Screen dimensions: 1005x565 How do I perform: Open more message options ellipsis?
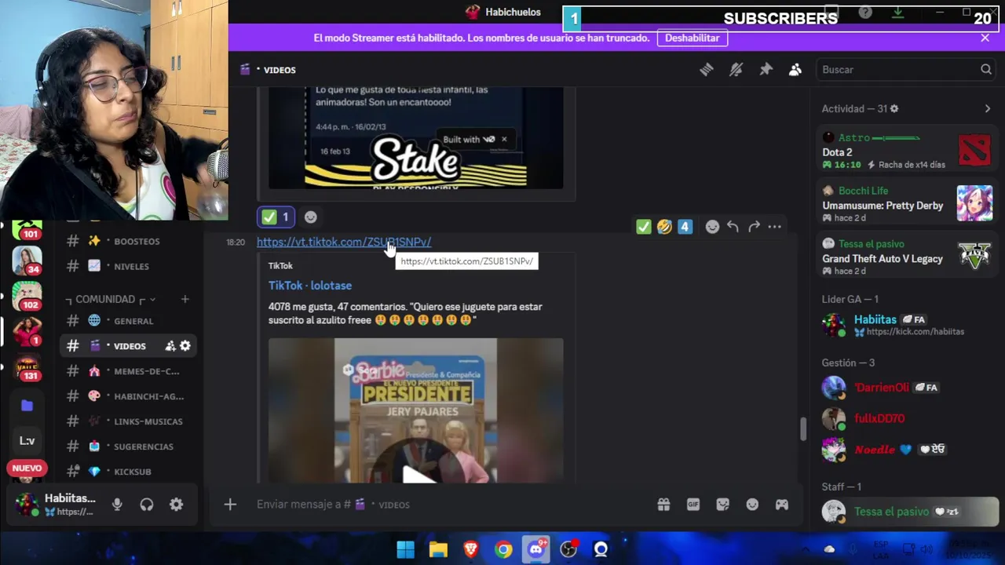click(774, 227)
